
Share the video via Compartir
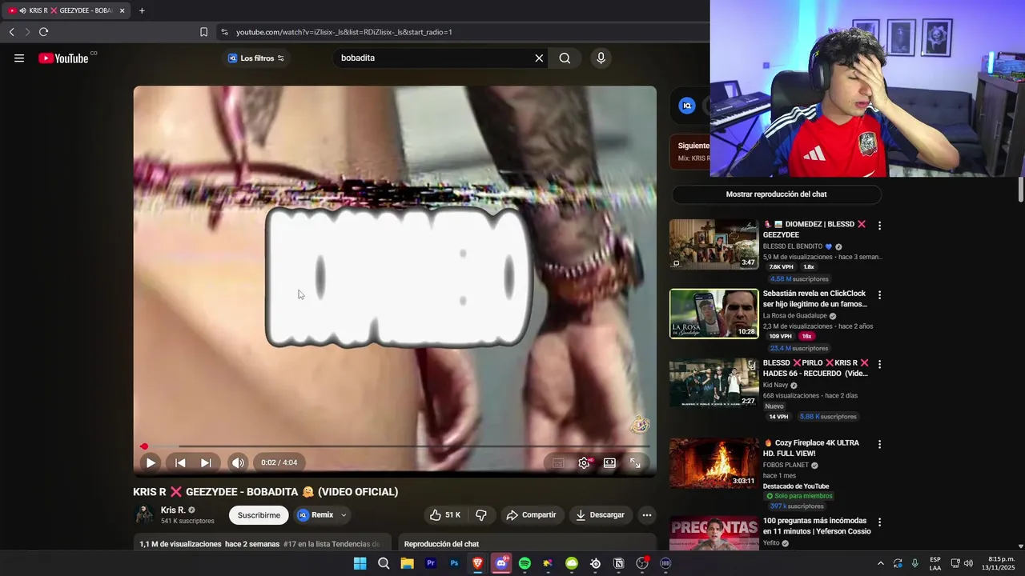click(x=531, y=515)
